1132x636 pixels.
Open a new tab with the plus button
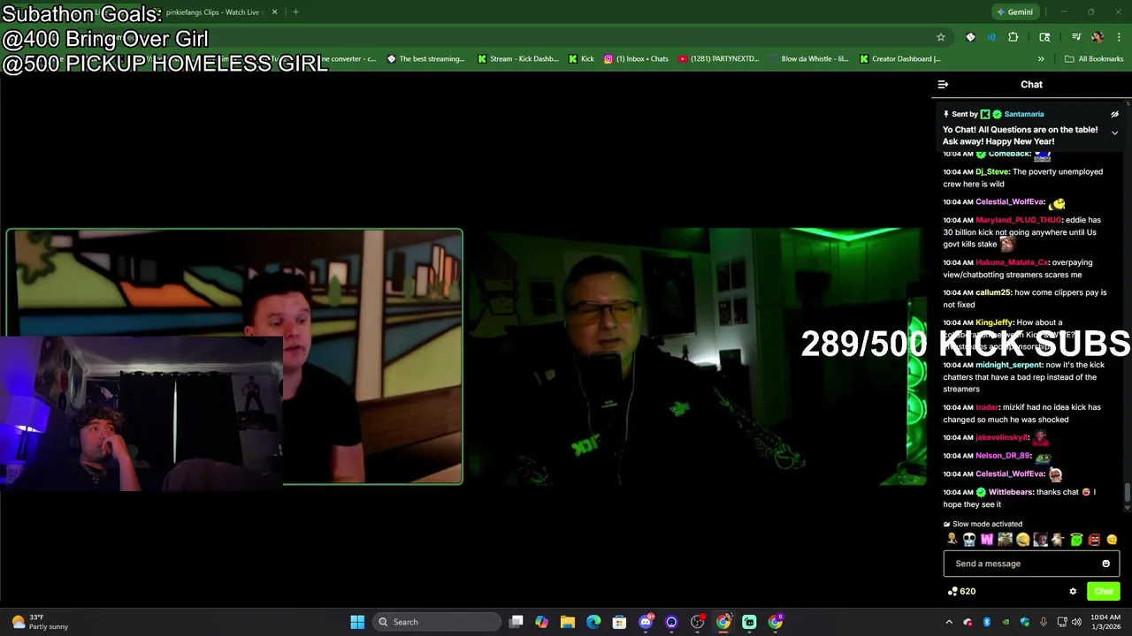pyautogui.click(x=295, y=12)
